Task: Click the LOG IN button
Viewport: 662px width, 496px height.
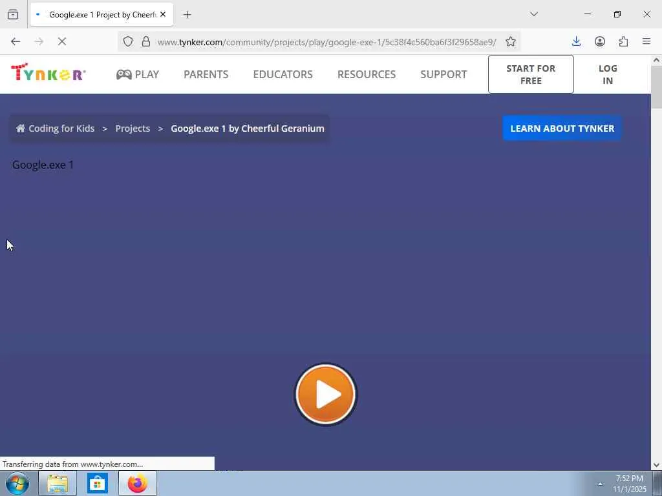Action: 608,74
